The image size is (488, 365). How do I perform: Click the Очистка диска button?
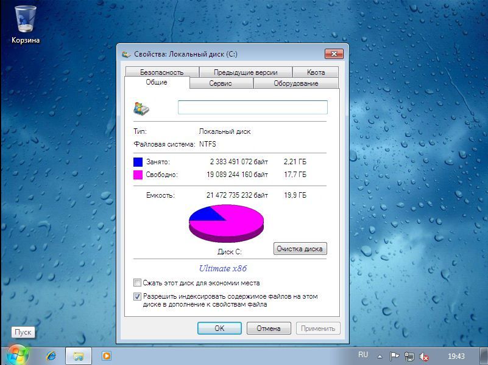pos(300,249)
